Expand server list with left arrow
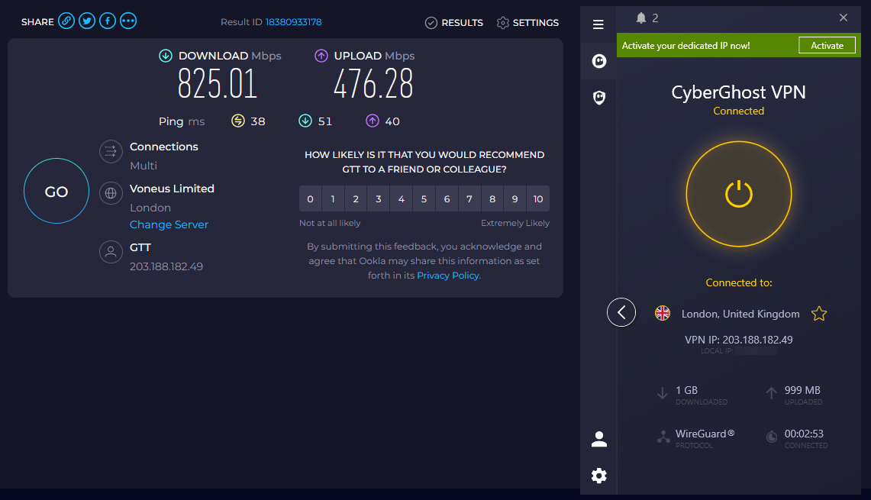Viewport: 871px width, 500px height. (621, 312)
